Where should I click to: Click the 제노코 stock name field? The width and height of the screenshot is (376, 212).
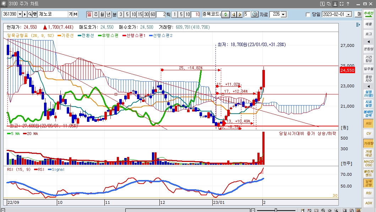point(53,14)
